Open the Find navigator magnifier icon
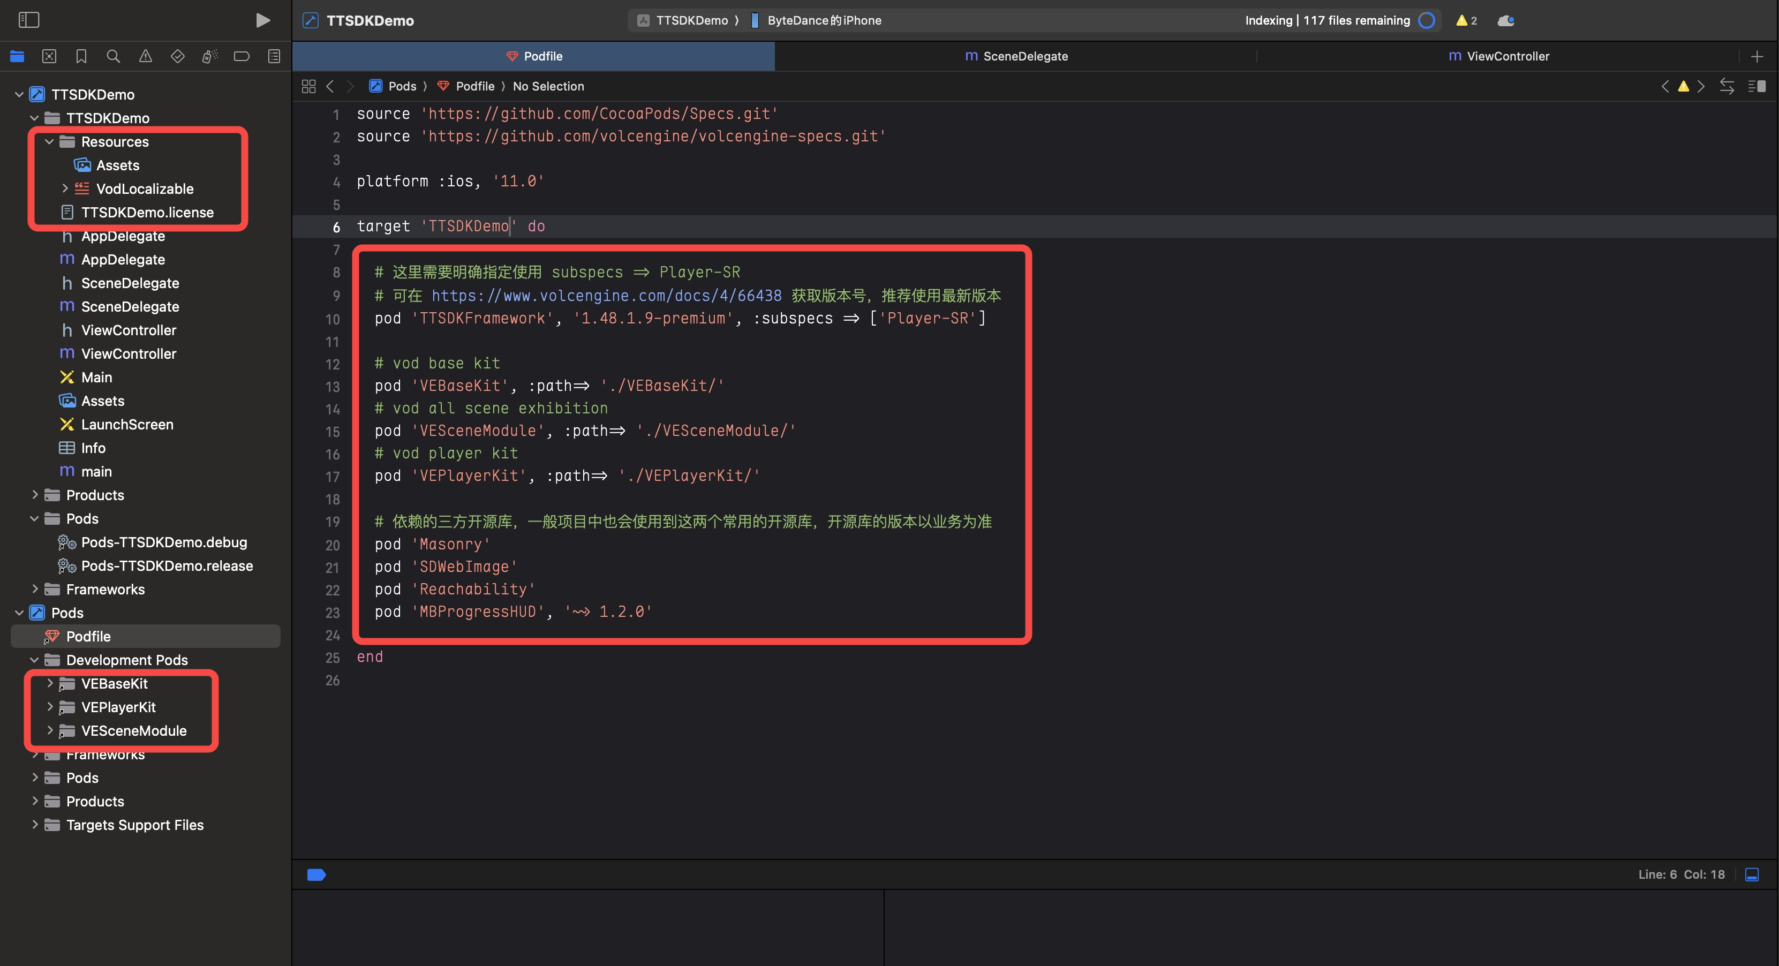 pyautogui.click(x=113, y=57)
